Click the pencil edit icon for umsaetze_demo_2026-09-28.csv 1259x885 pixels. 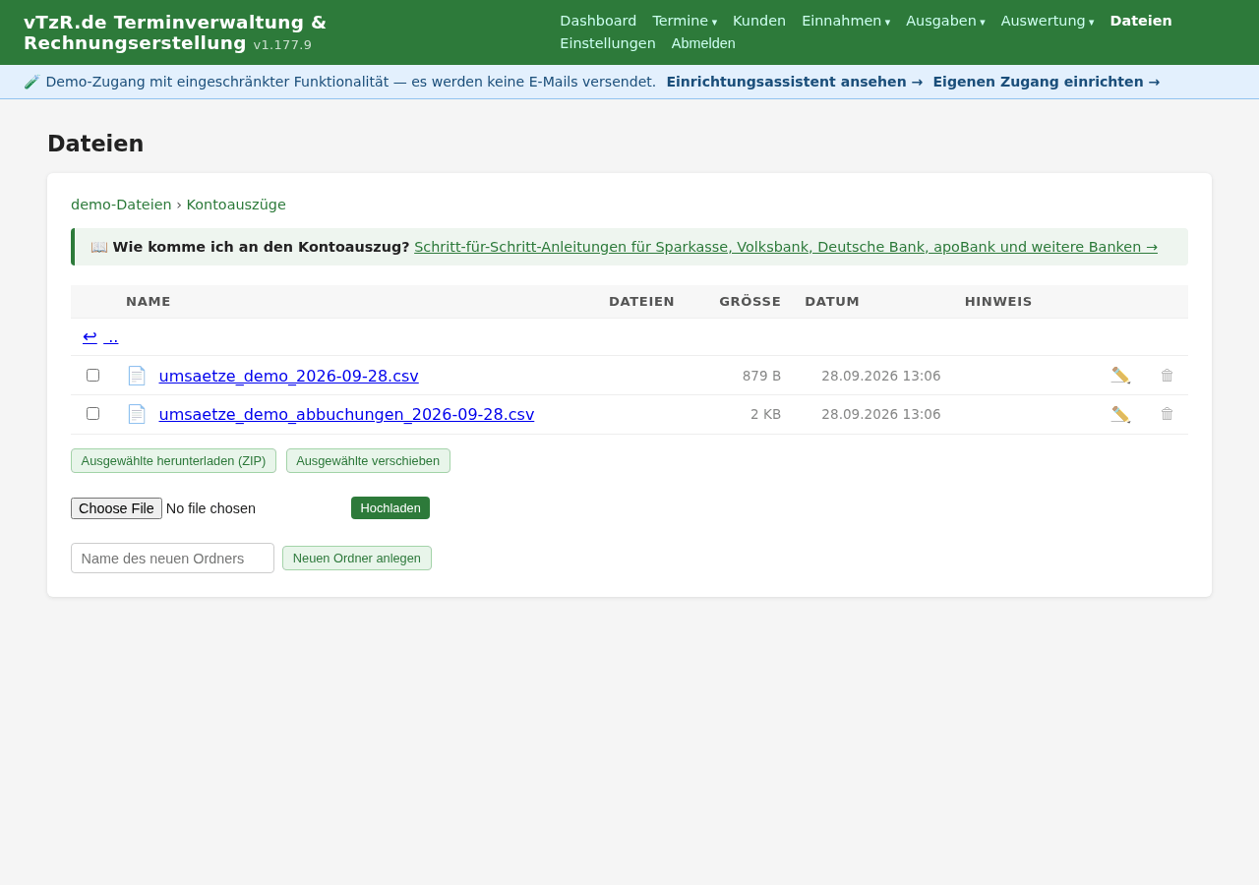pyautogui.click(x=1120, y=375)
